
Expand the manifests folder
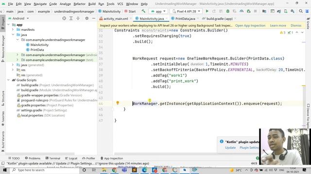[13, 29]
